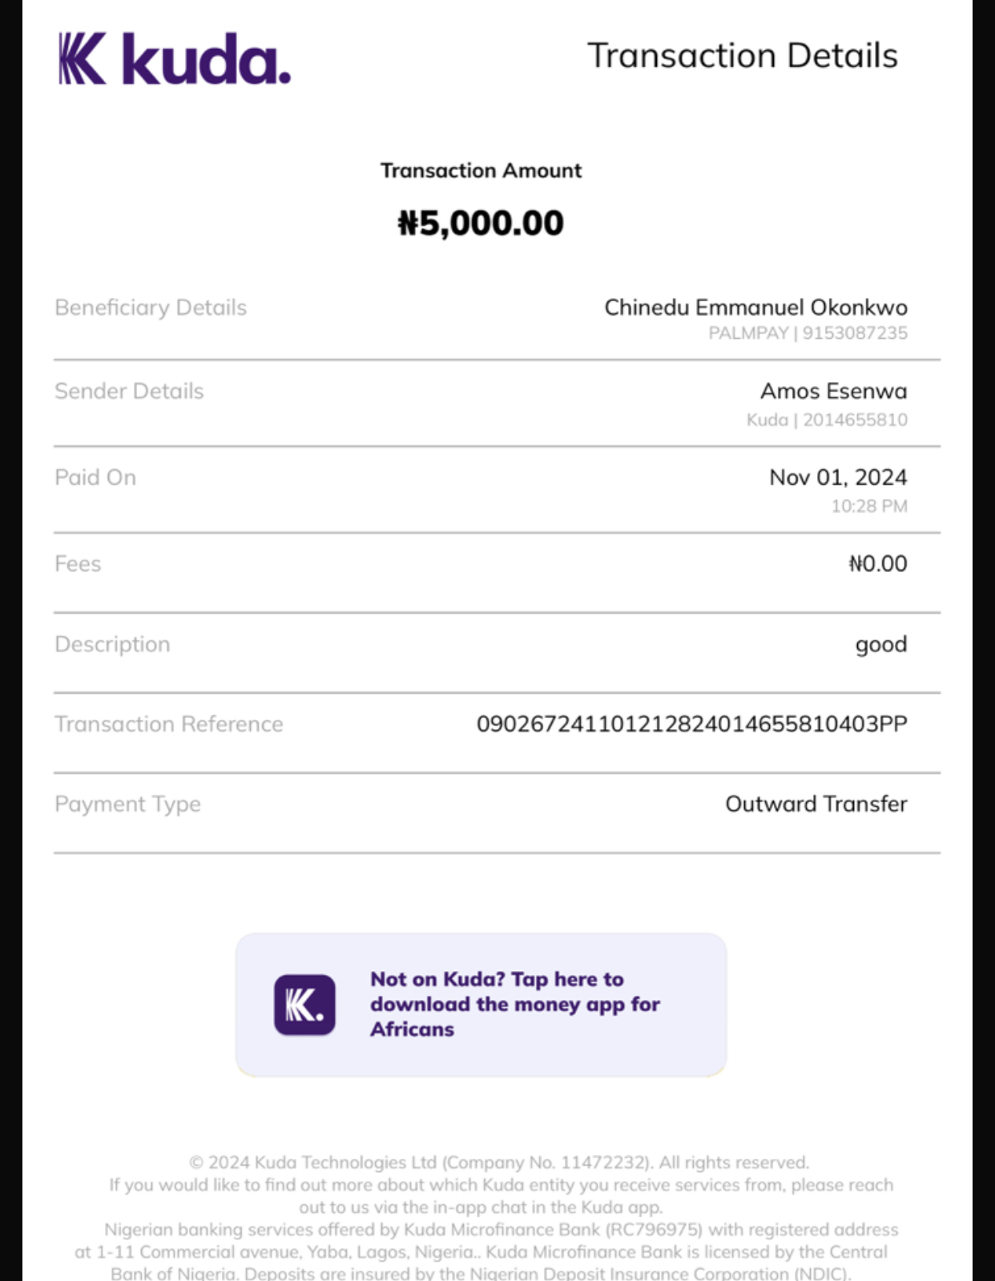995x1281 pixels.
Task: Click the Transaction Amount label
Action: 481,171
